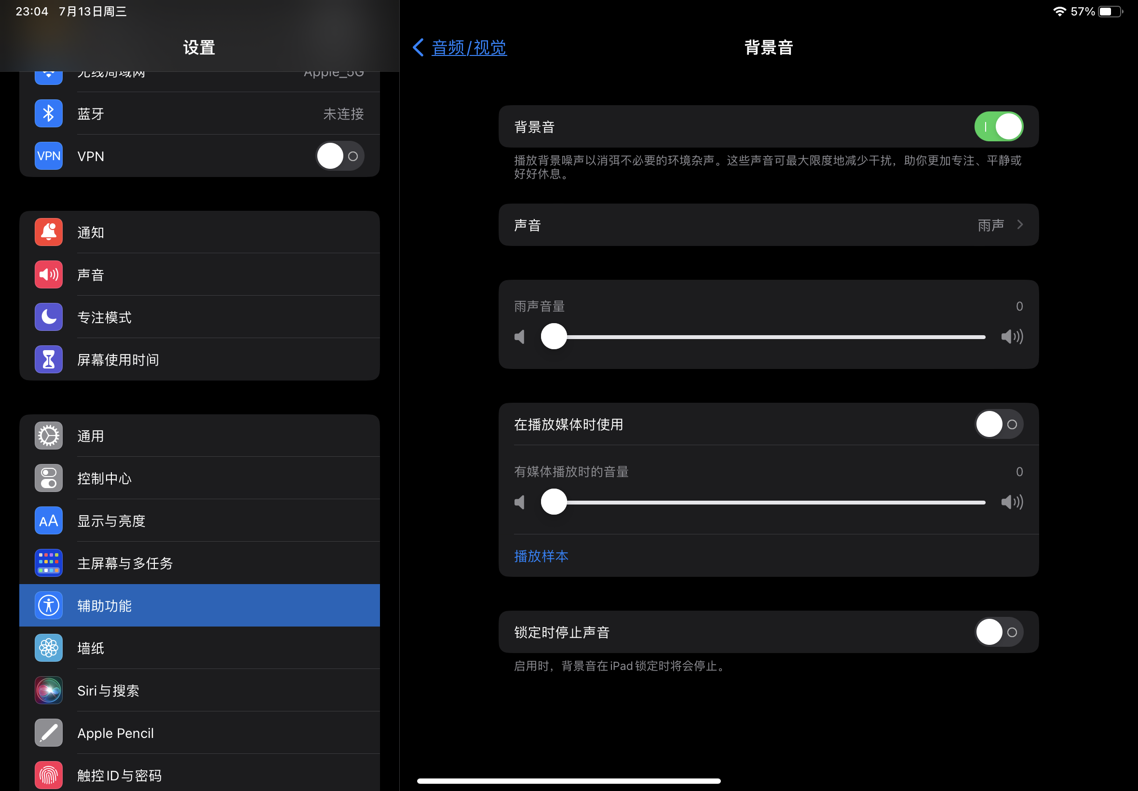Open the Bluetooth settings icon
This screenshot has width=1138, height=791.
pos(49,113)
